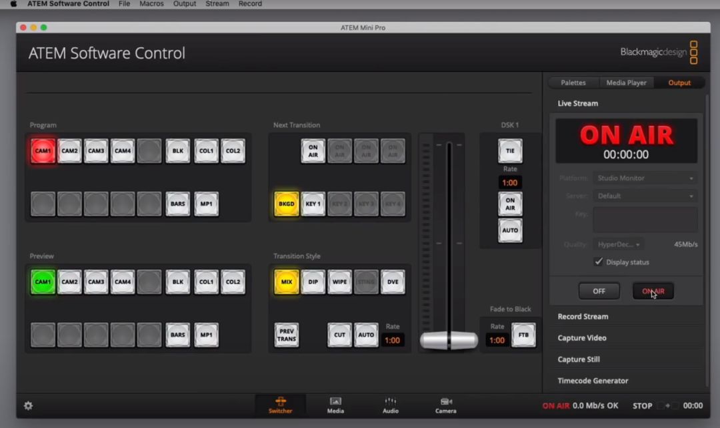Open the Platform dropdown
This screenshot has height=428, width=720.
645,178
